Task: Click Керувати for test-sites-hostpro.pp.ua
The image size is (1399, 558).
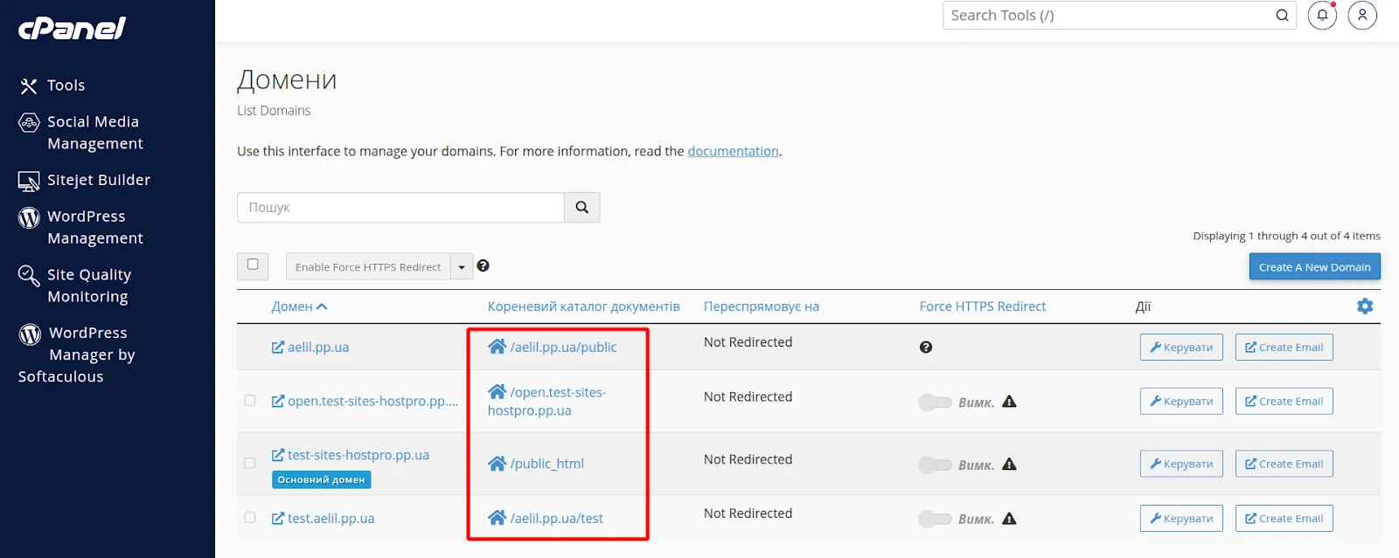Action: (x=1181, y=465)
